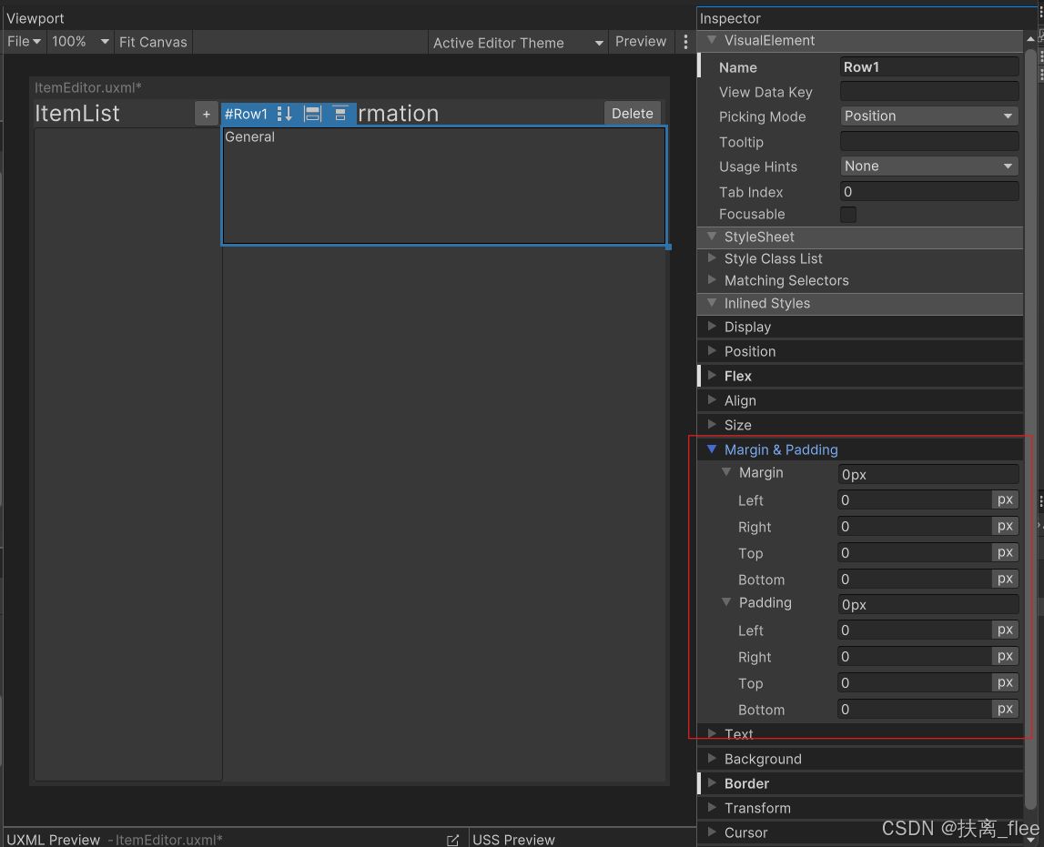Image resolution: width=1044 pixels, height=847 pixels.
Task: Select the vertical layout icon in Row1 header
Action: 340,114
